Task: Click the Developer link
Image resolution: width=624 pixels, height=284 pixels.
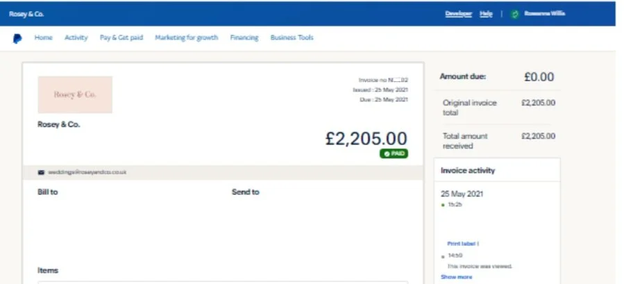Action: pos(458,14)
